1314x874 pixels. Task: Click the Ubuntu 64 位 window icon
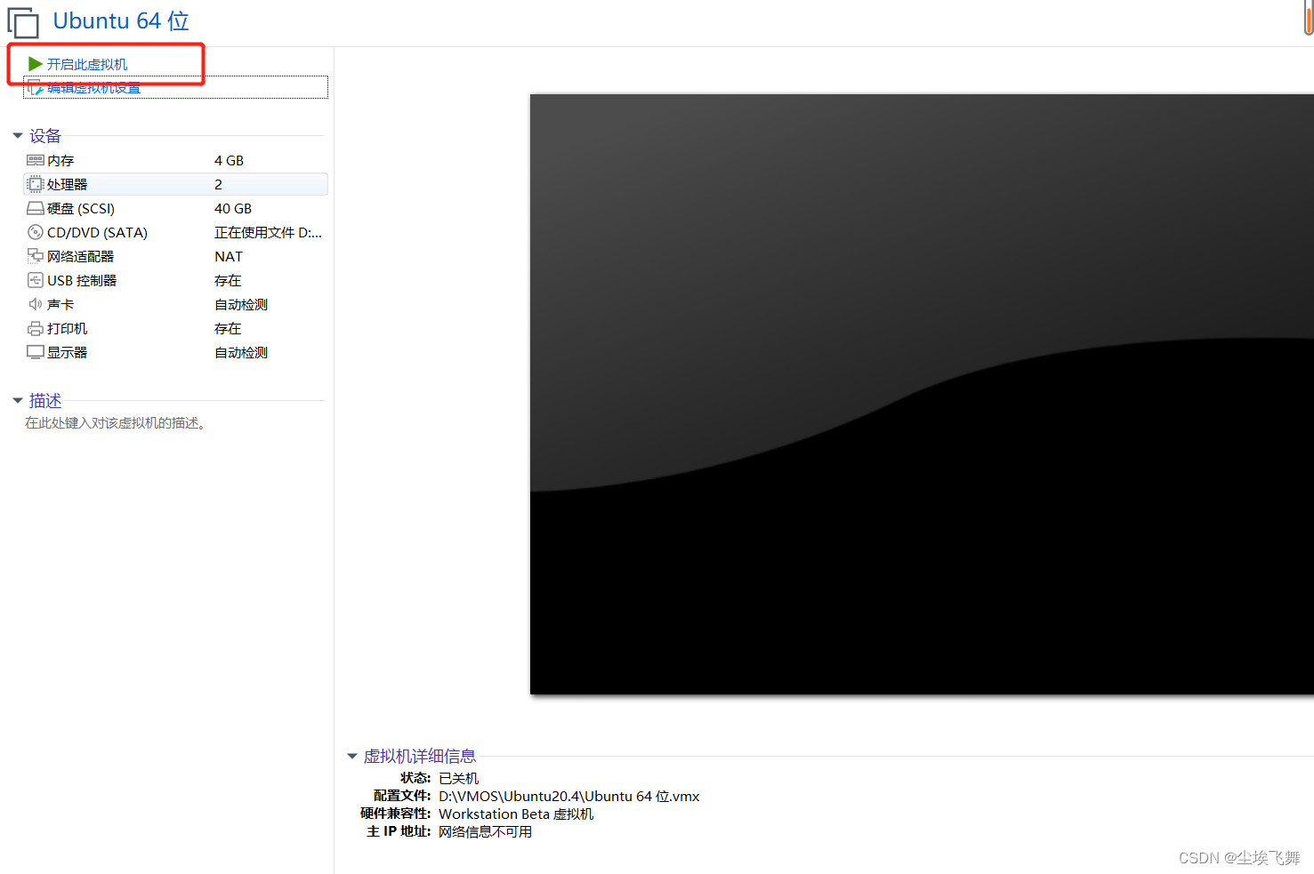pyautogui.click(x=23, y=23)
